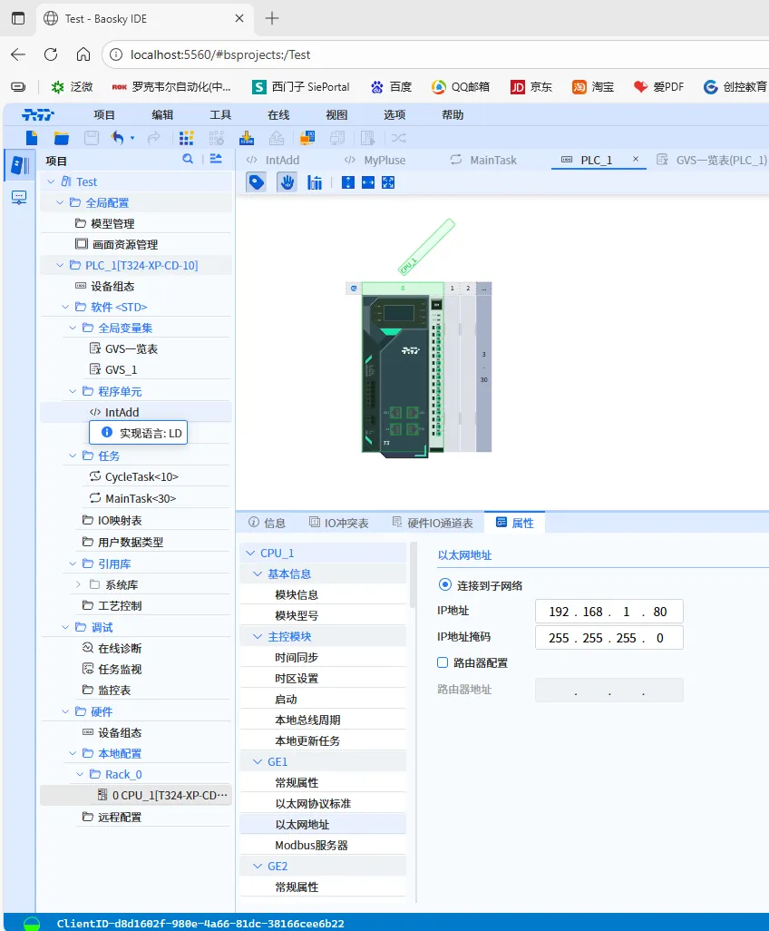Open the GVS_1 variable set
This screenshot has height=931, width=769.
tap(121, 370)
